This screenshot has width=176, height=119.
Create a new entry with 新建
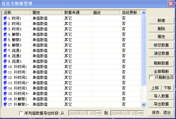point(161,21)
